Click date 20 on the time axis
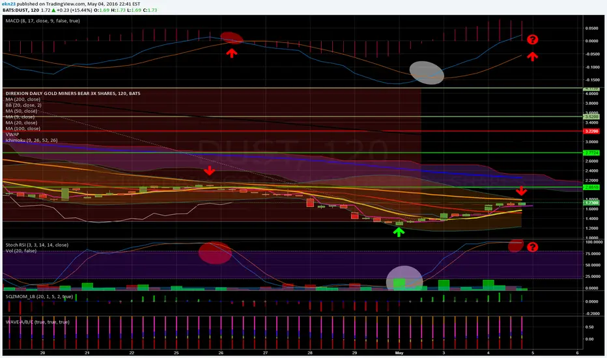 point(42,353)
